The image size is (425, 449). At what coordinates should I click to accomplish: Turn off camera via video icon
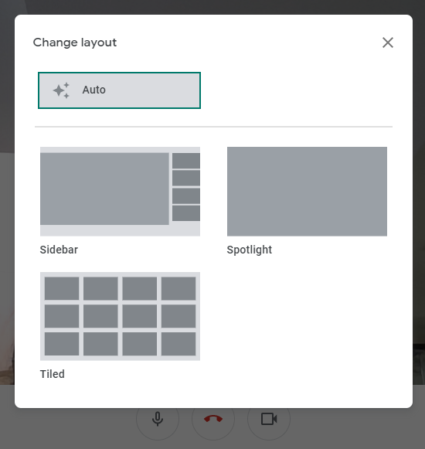coord(269,419)
